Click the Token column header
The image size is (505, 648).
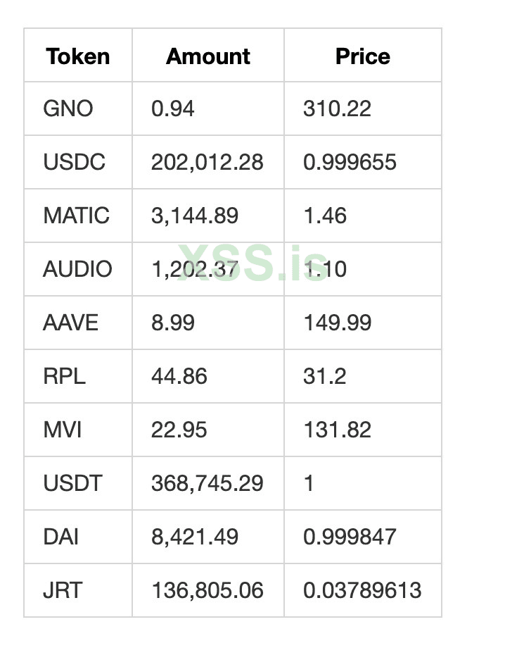78,56
